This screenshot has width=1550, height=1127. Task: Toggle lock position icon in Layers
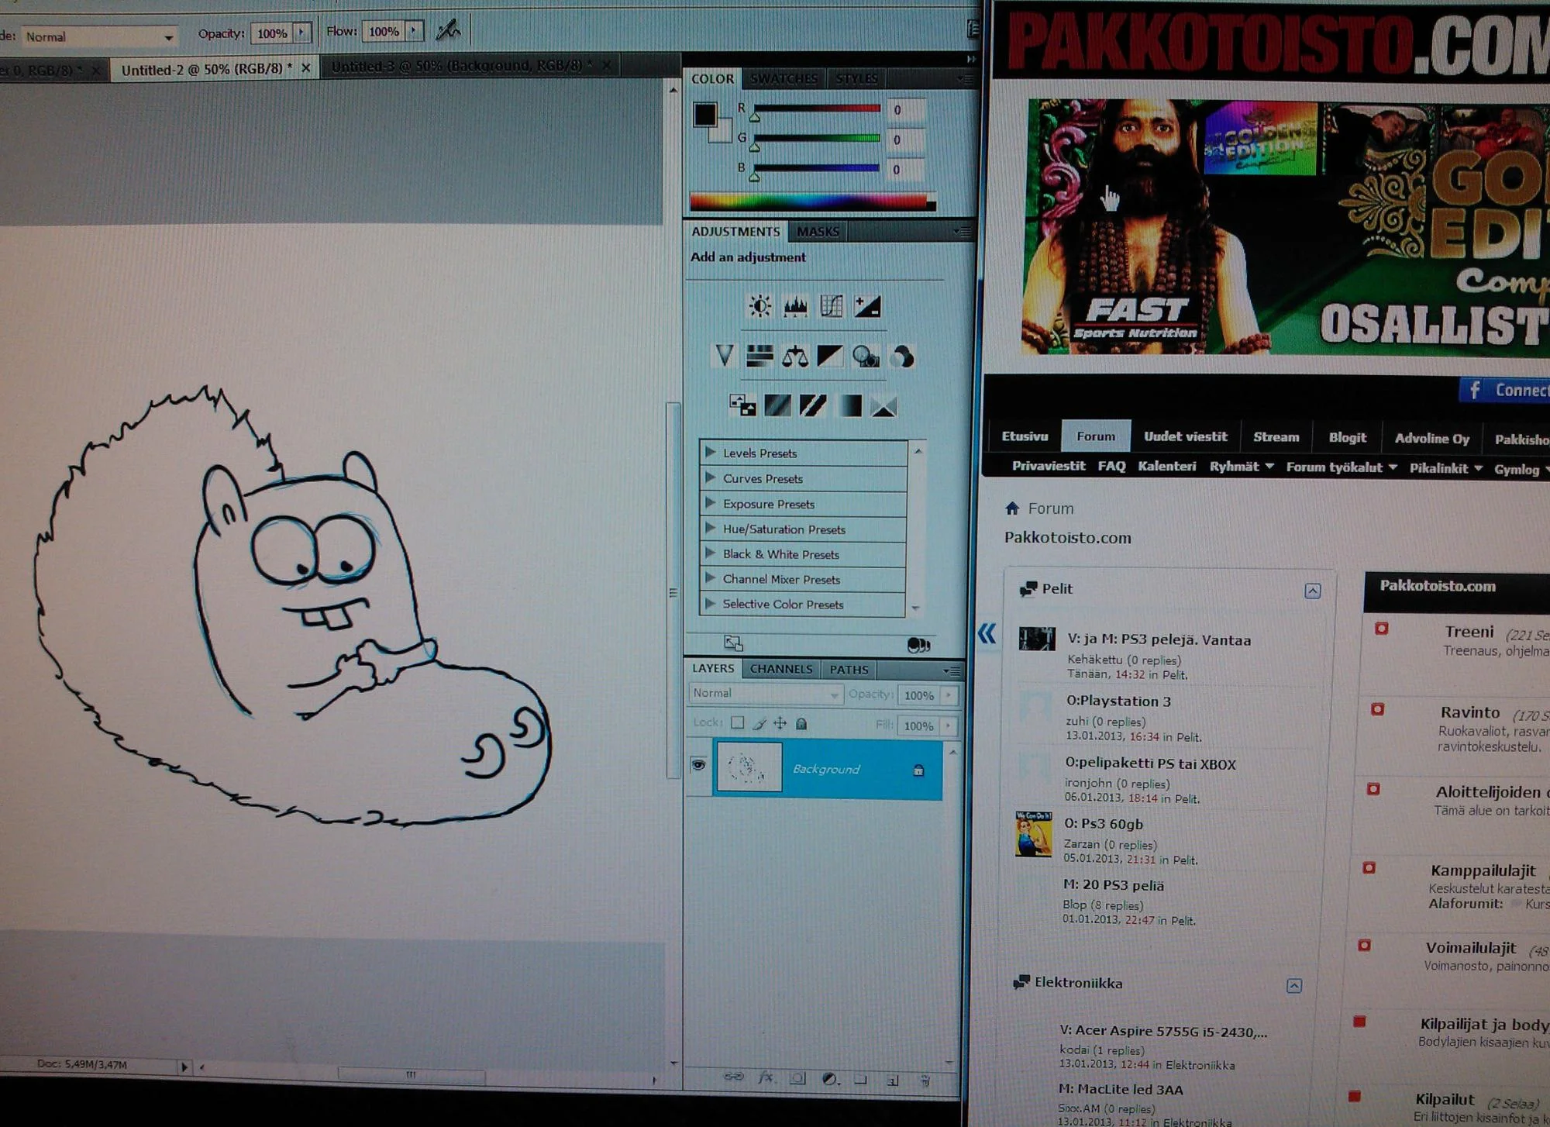coord(780,723)
